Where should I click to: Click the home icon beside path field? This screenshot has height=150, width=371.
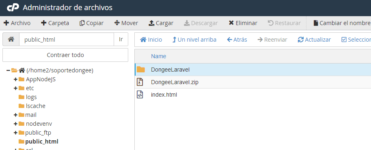11,39
